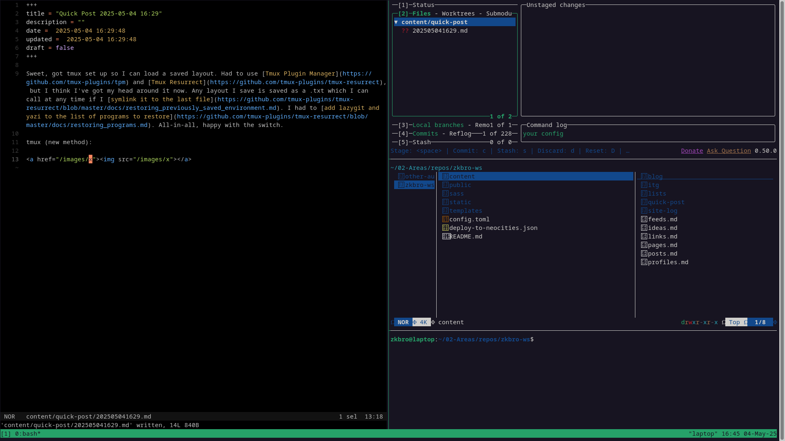Click the deploy-to-neocities.json file icon

[x=445, y=228]
